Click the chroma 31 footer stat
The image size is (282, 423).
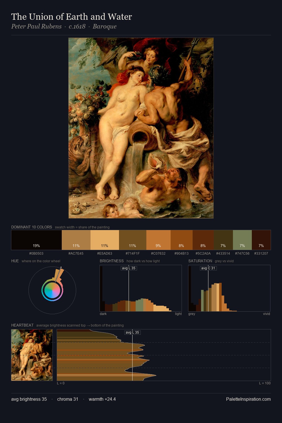pos(68,399)
